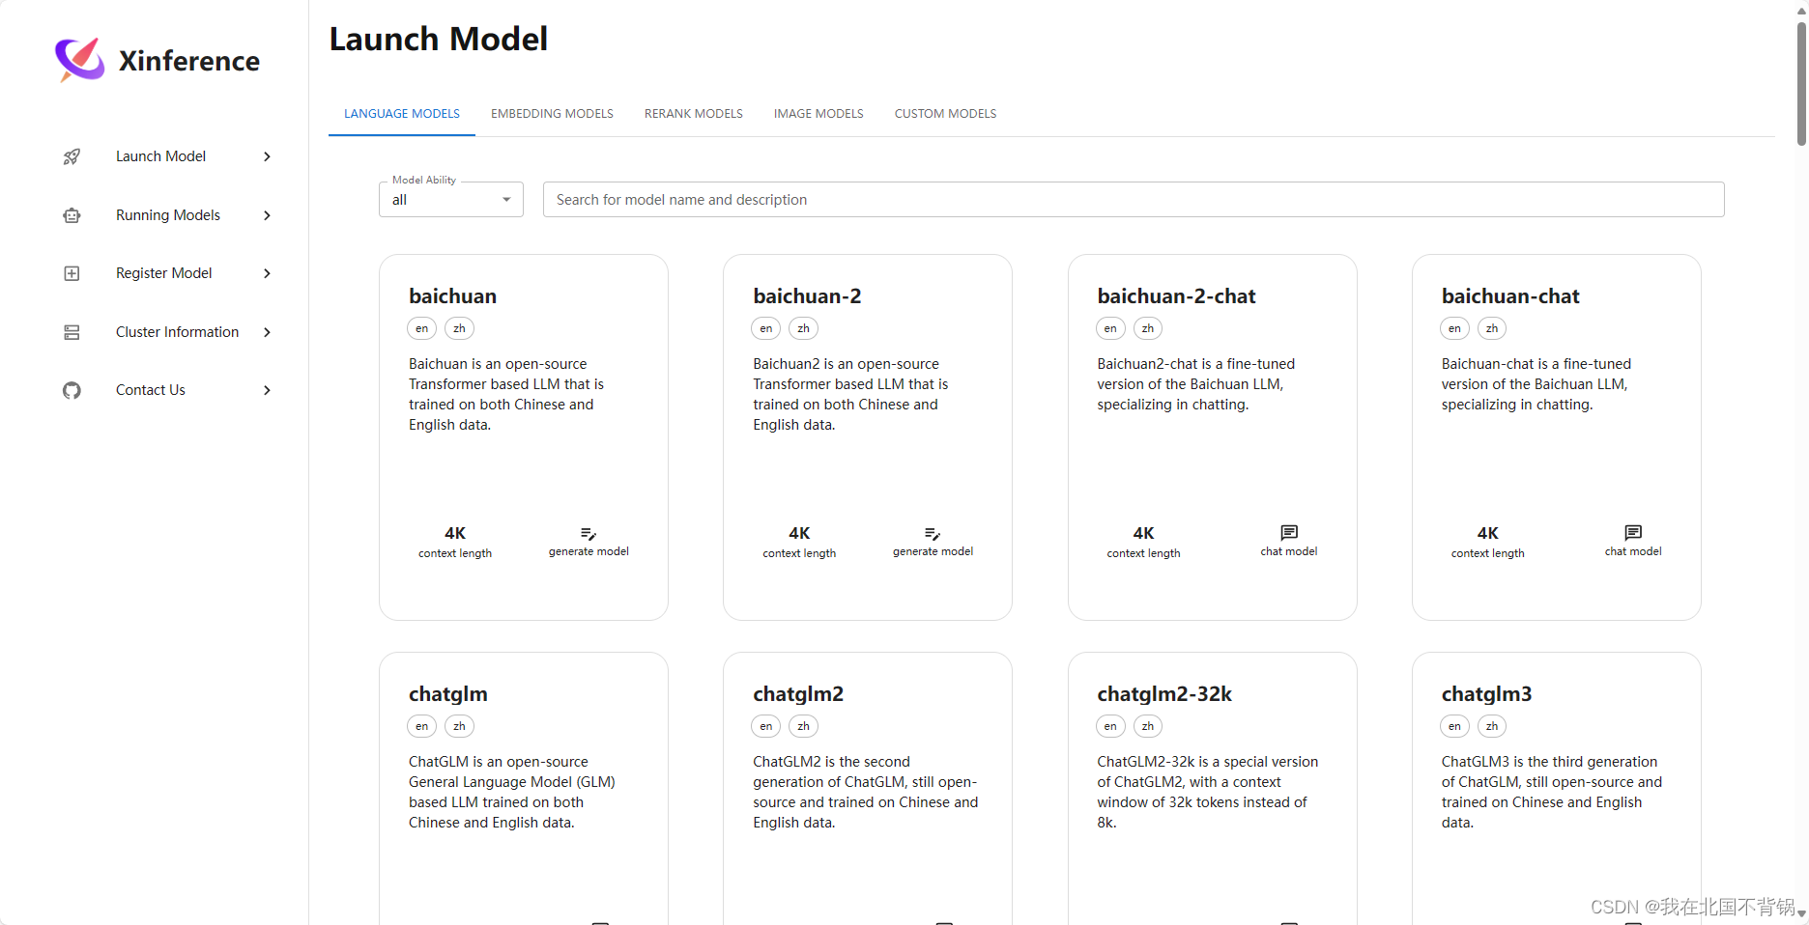Select the baichuan-2 model card title
Image resolution: width=1809 pixels, height=925 pixels.
point(807,296)
